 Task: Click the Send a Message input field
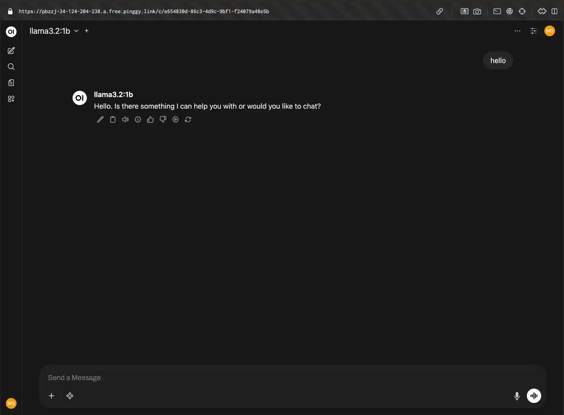(264, 378)
